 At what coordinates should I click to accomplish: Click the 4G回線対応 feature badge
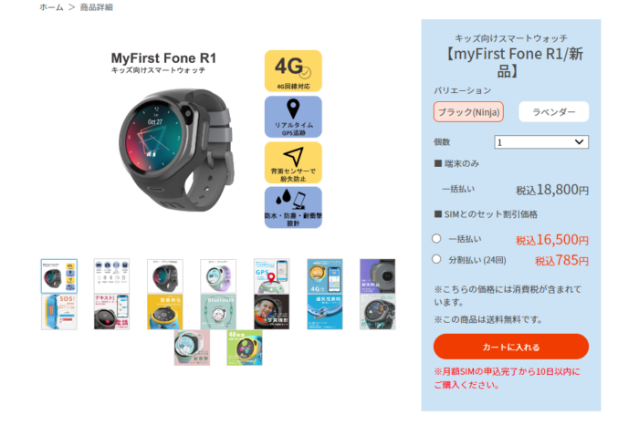click(x=293, y=71)
